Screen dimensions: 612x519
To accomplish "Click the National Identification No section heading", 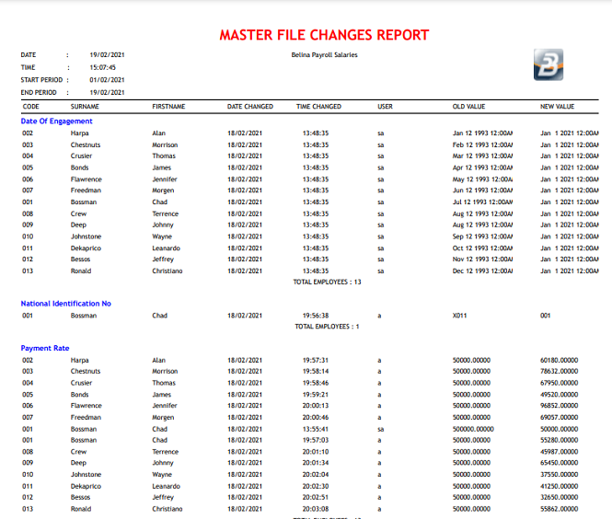I will [x=66, y=304].
